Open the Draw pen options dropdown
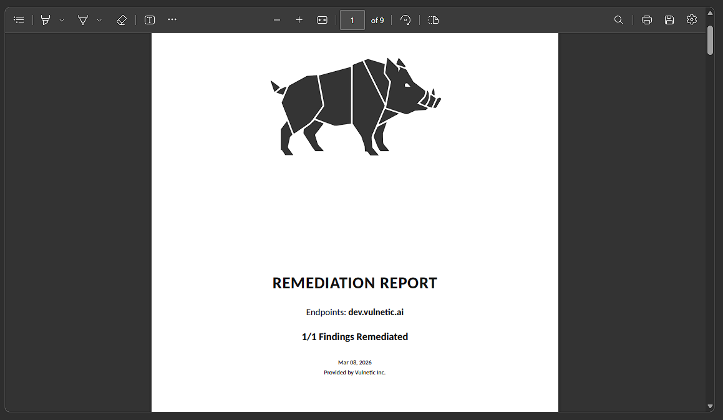Screen dimensions: 723x420 point(99,20)
